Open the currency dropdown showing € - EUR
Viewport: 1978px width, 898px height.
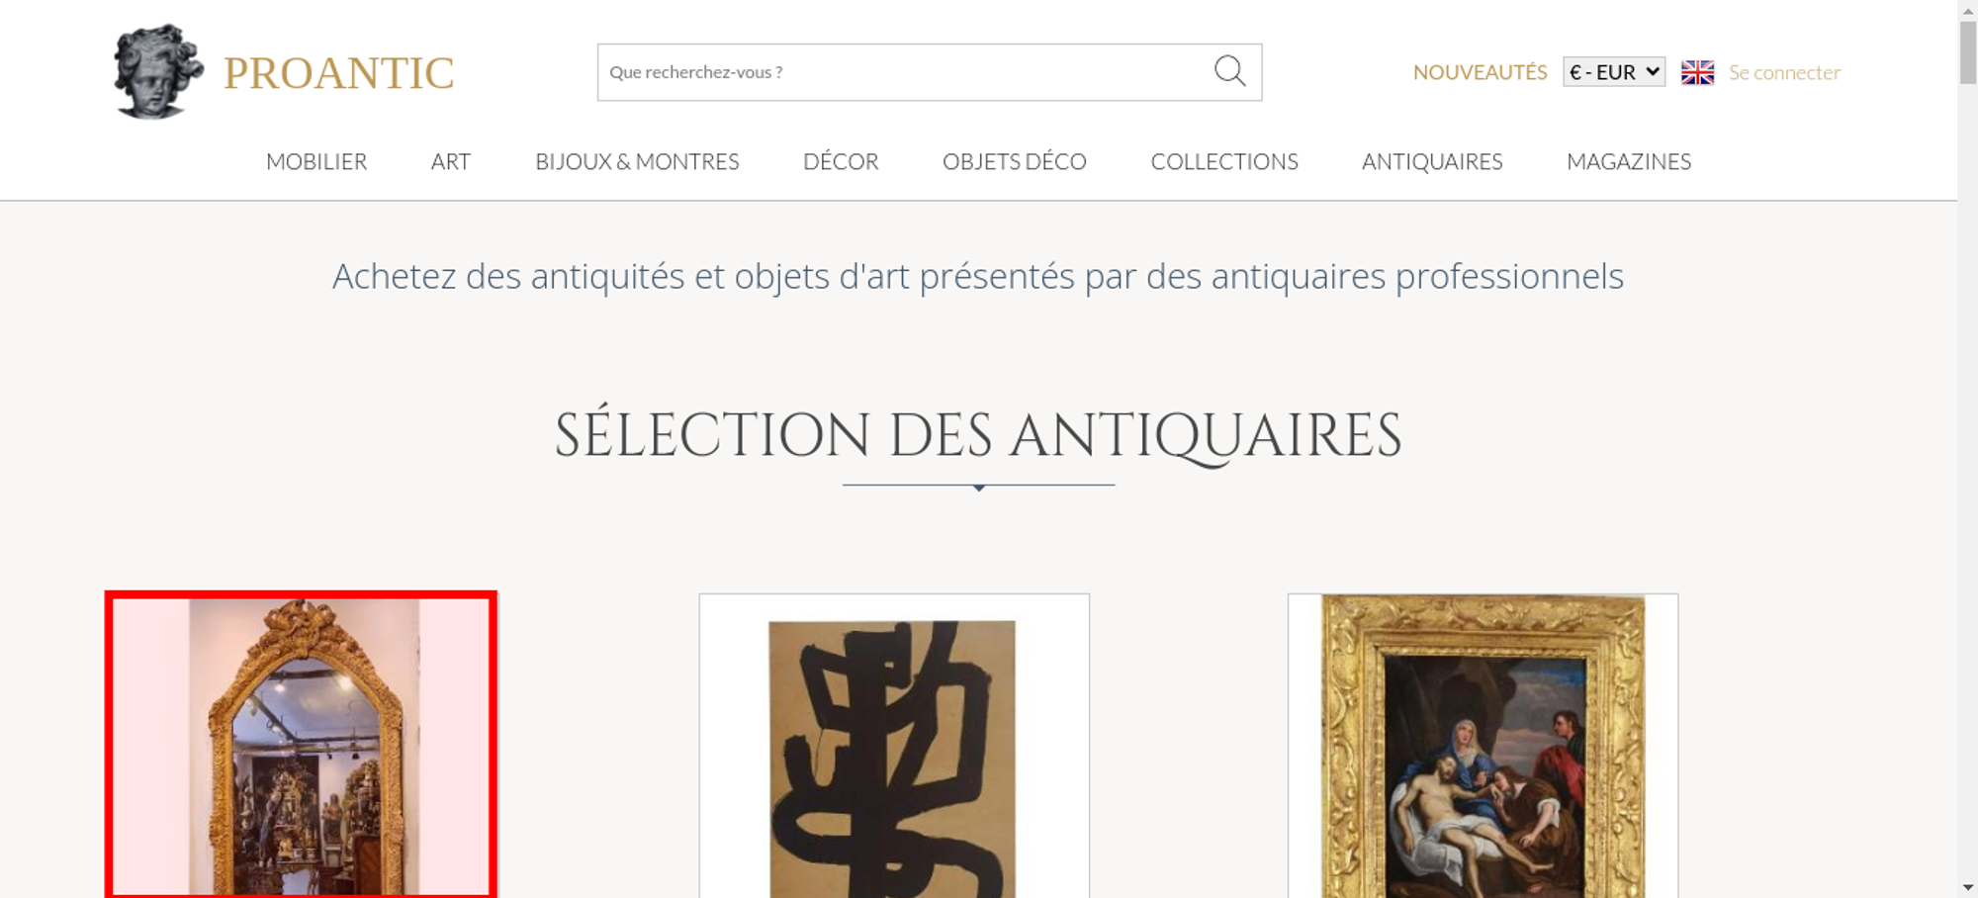point(1614,72)
